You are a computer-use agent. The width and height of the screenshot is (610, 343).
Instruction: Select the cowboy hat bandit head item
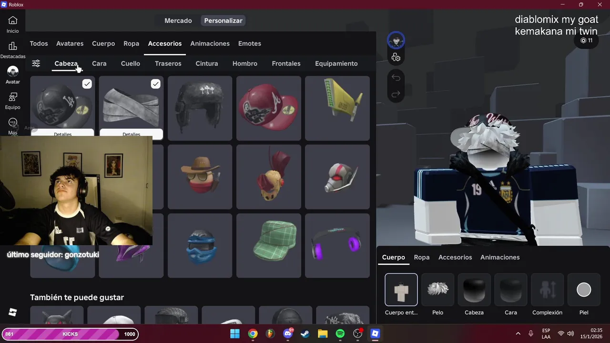pos(200,177)
